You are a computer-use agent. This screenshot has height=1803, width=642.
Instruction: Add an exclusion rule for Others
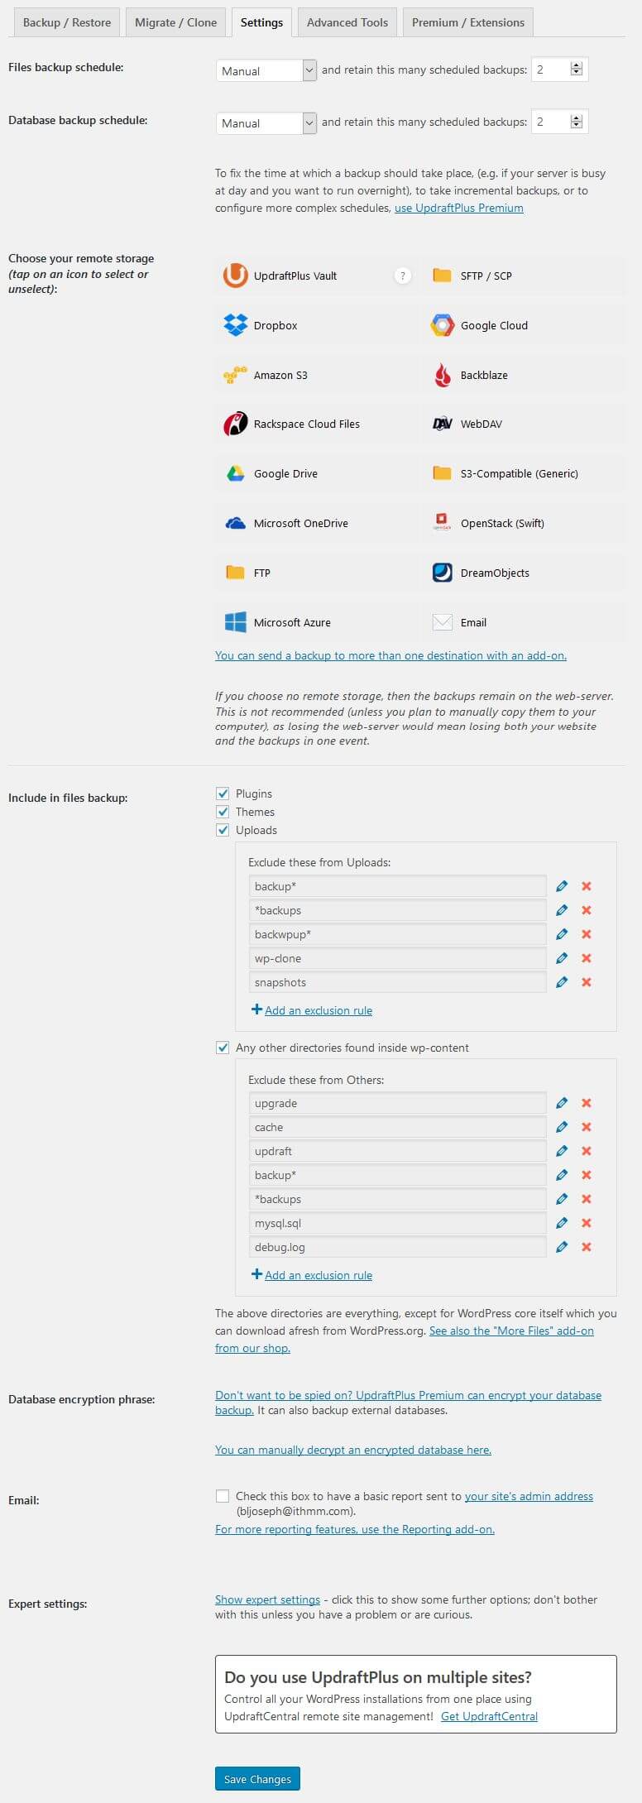coord(312,1275)
